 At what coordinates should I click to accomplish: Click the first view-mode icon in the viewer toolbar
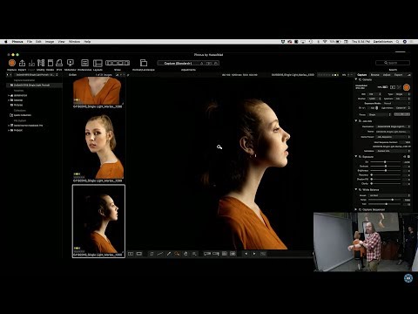tap(131, 254)
